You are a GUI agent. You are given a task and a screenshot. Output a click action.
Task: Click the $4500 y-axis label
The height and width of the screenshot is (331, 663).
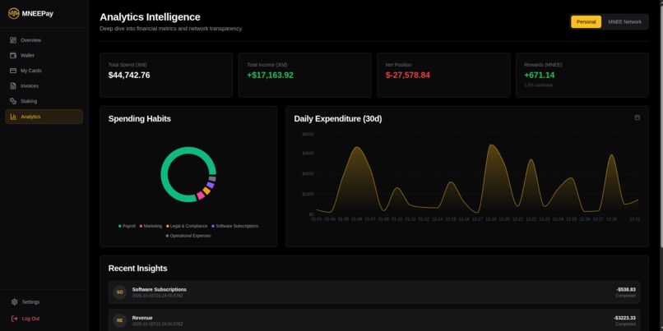point(308,154)
